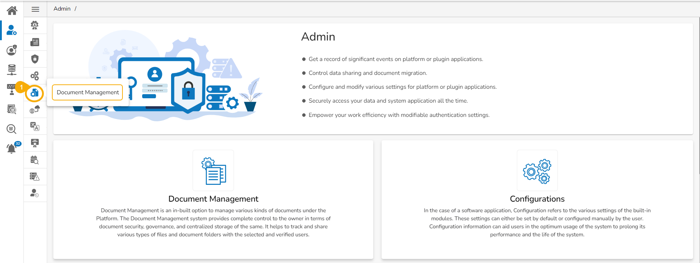Click the Document Management card thumbnail

click(x=213, y=170)
